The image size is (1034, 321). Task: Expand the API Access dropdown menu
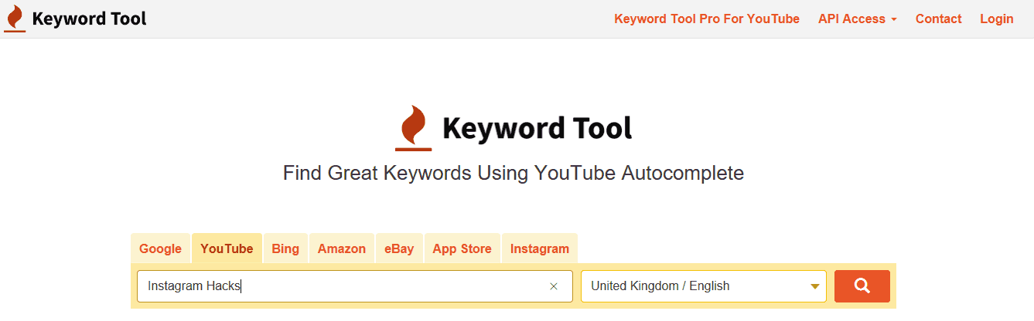[857, 19]
